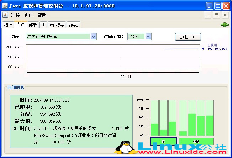This screenshot has height=158, width=232.
Task: Switch to the 线程 tab
Action: tap(33, 25)
